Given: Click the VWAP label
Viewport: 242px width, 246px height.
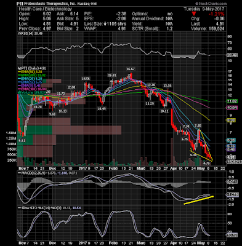Looking at the screenshot, I should 90,29.
